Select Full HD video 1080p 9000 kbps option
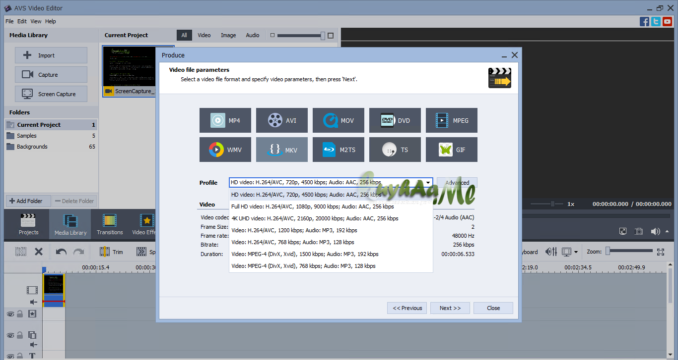Viewport: 678px width, 360px height. (x=331, y=206)
